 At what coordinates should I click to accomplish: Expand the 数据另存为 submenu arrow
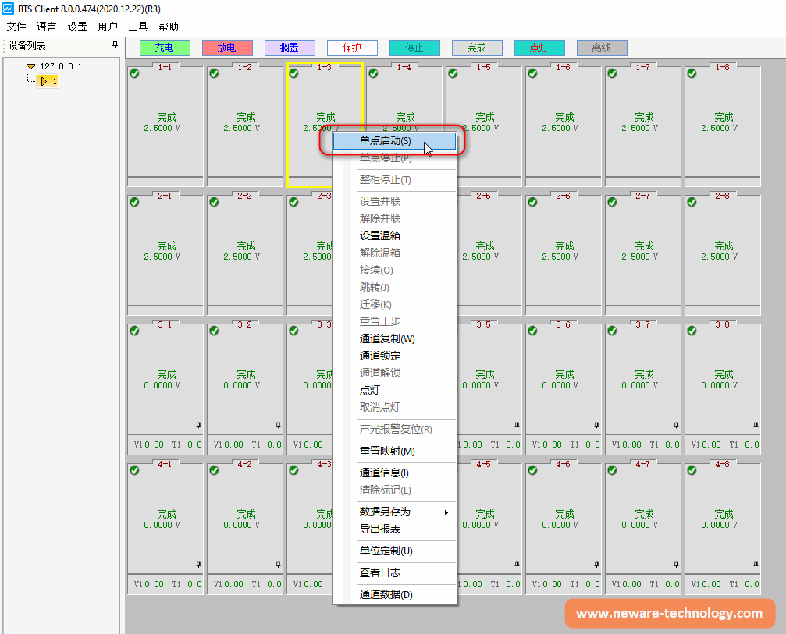pyautogui.click(x=446, y=512)
